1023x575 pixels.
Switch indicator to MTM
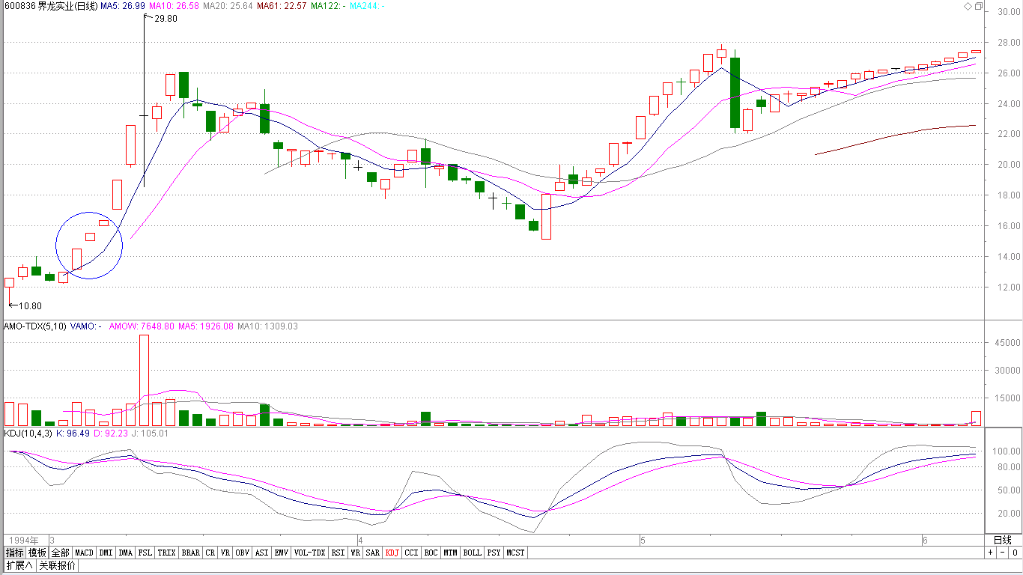[x=450, y=553]
